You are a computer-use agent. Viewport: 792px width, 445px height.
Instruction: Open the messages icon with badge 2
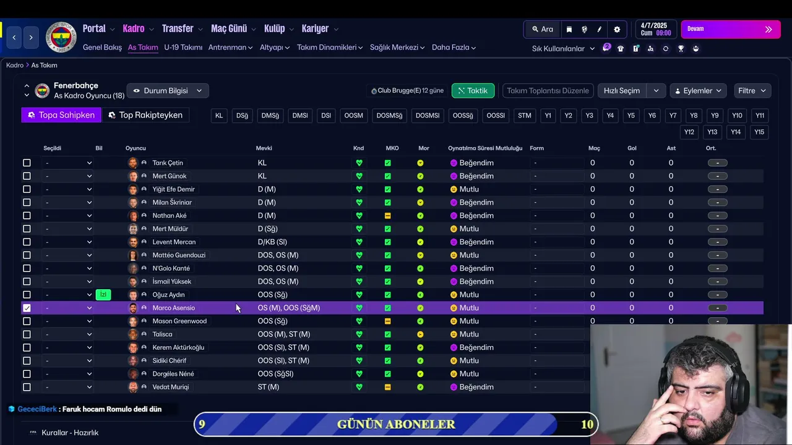606,48
